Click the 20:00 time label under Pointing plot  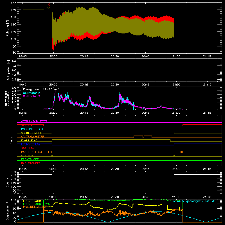point(53,57)
